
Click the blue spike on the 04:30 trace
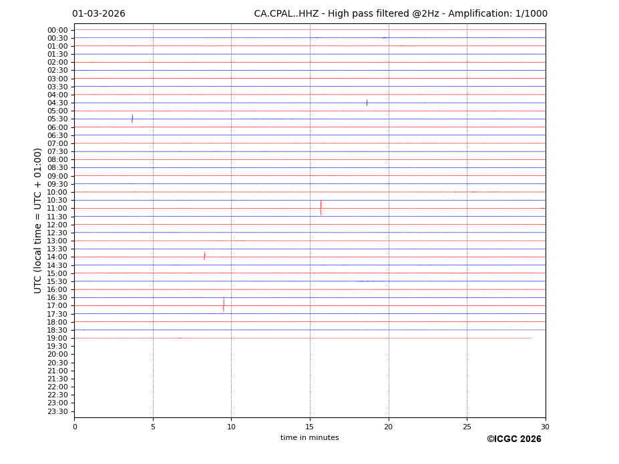[x=367, y=103]
